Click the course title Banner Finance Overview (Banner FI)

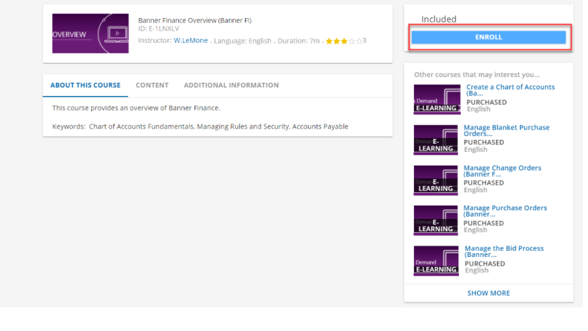[x=195, y=21]
